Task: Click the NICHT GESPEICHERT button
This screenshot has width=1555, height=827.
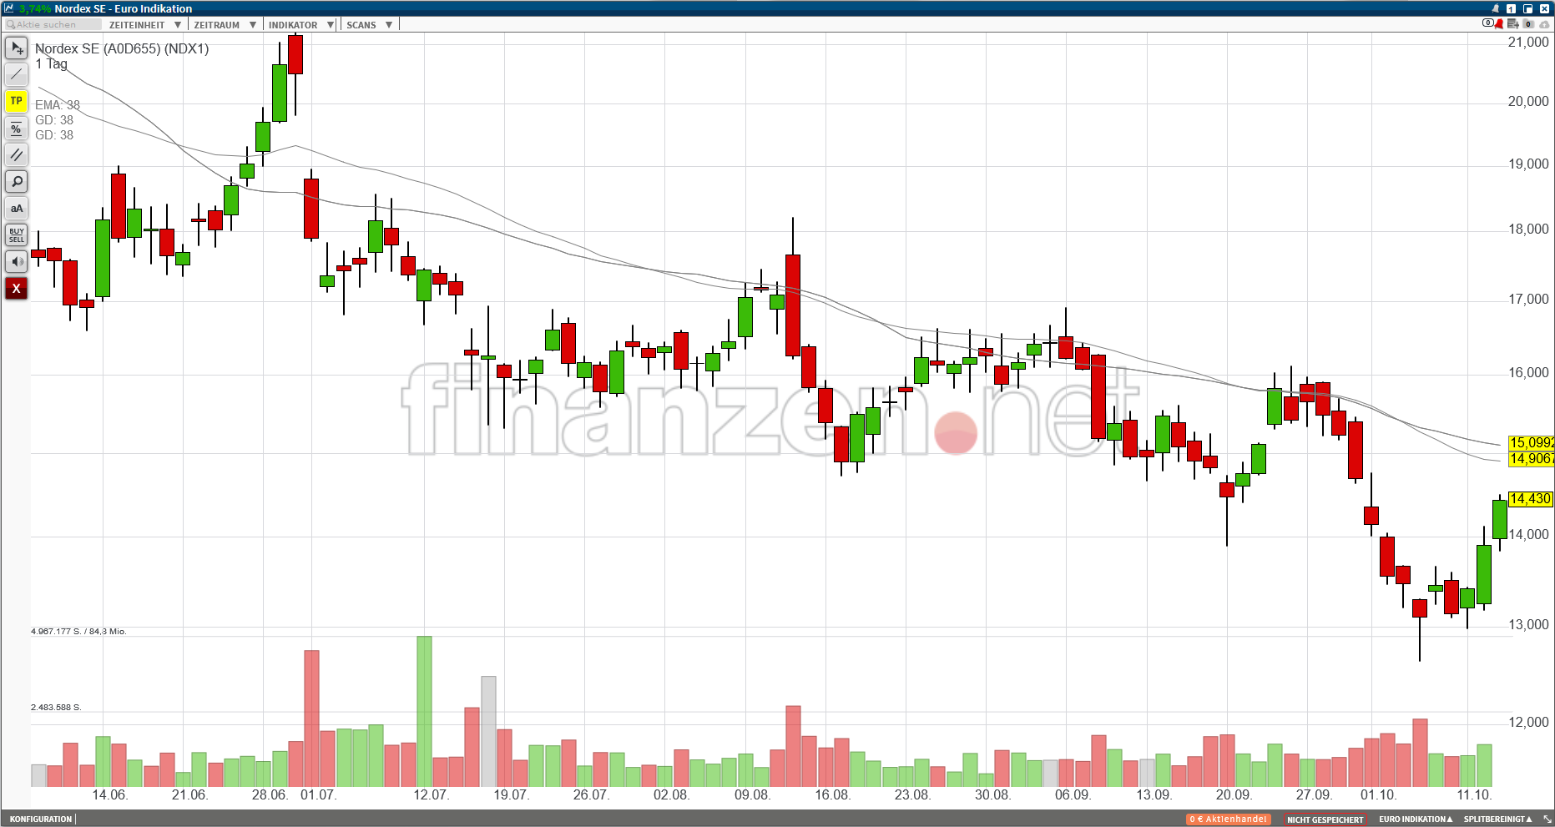Action: click(1325, 819)
